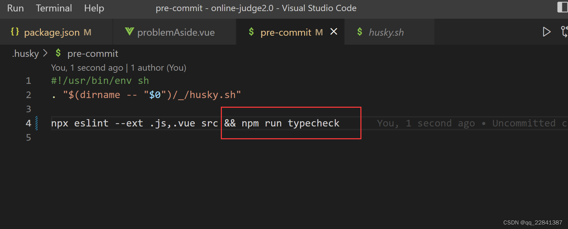Switch to the husky.sh tab
Image resolution: width=568 pixels, height=229 pixels.
tap(386, 32)
